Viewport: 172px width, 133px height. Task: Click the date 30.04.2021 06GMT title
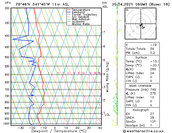130,4
